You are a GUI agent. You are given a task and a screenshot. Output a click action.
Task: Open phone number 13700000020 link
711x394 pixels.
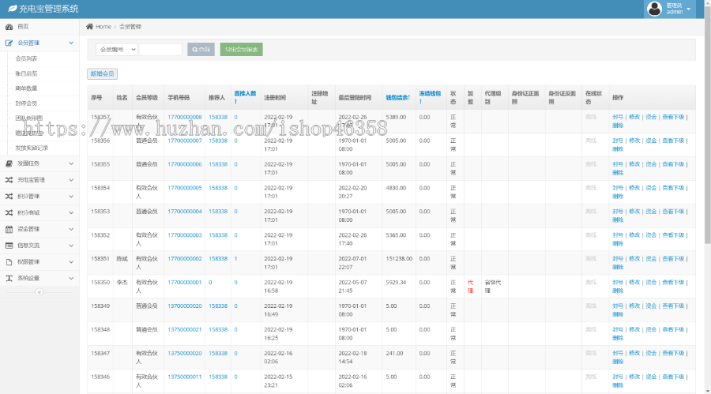(185, 306)
